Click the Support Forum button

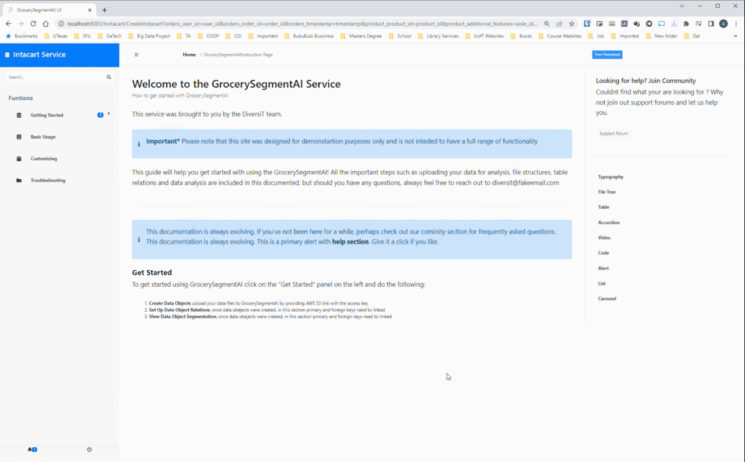point(613,133)
